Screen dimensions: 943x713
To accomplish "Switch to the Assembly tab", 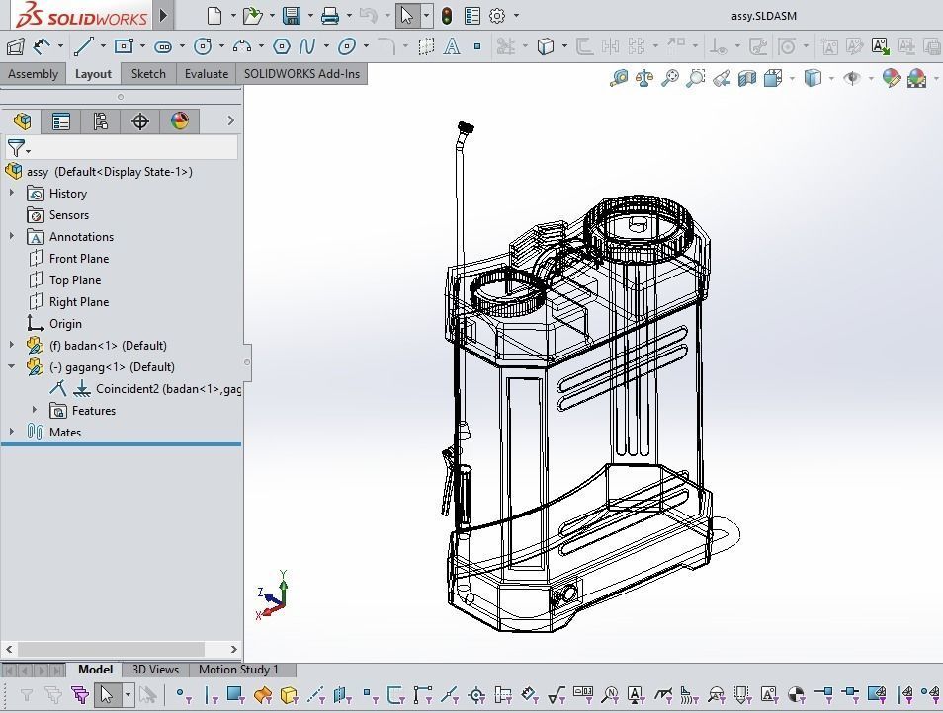I will tap(33, 74).
